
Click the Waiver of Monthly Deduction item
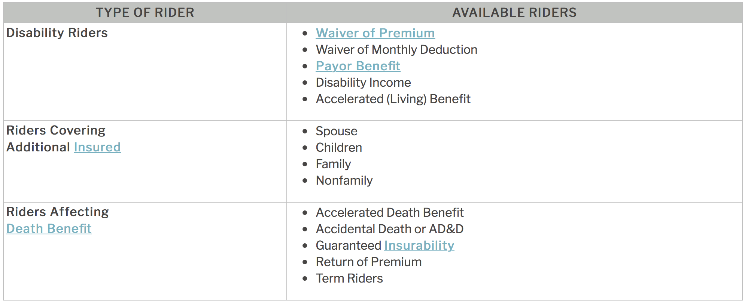click(396, 49)
